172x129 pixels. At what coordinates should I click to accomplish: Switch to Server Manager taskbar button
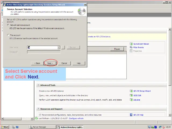point(42,127)
